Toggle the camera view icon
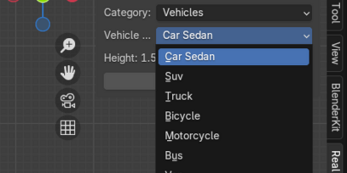Viewport: 347px width, 173px height. click(68, 100)
